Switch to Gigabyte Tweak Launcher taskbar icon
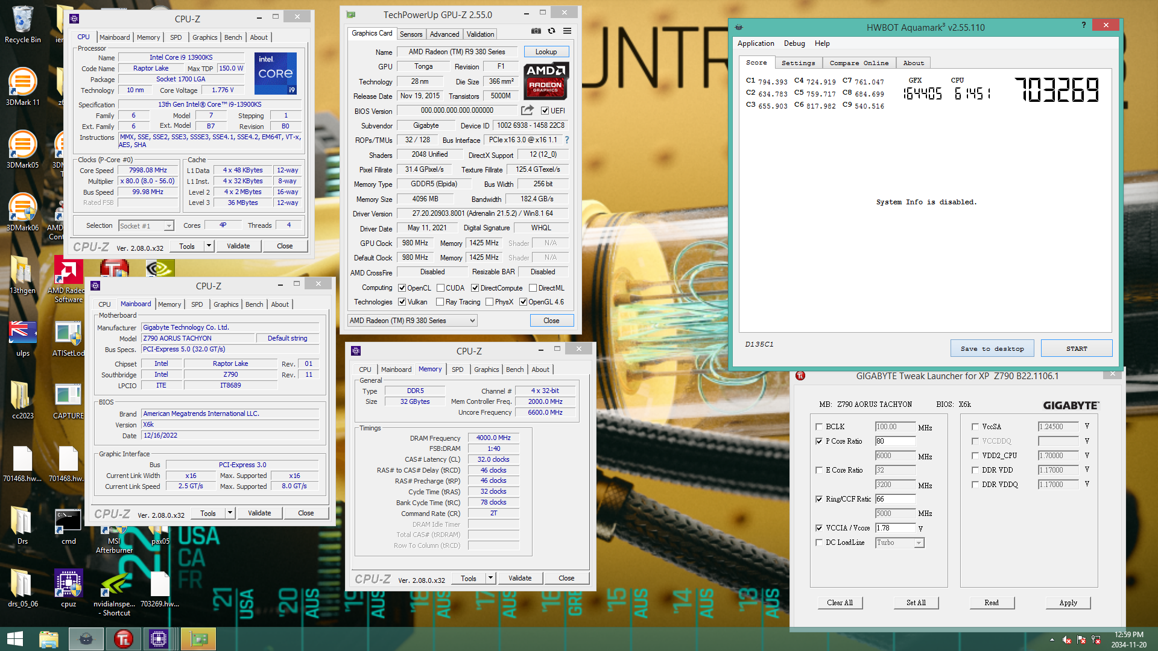The image size is (1158, 651). [123, 639]
